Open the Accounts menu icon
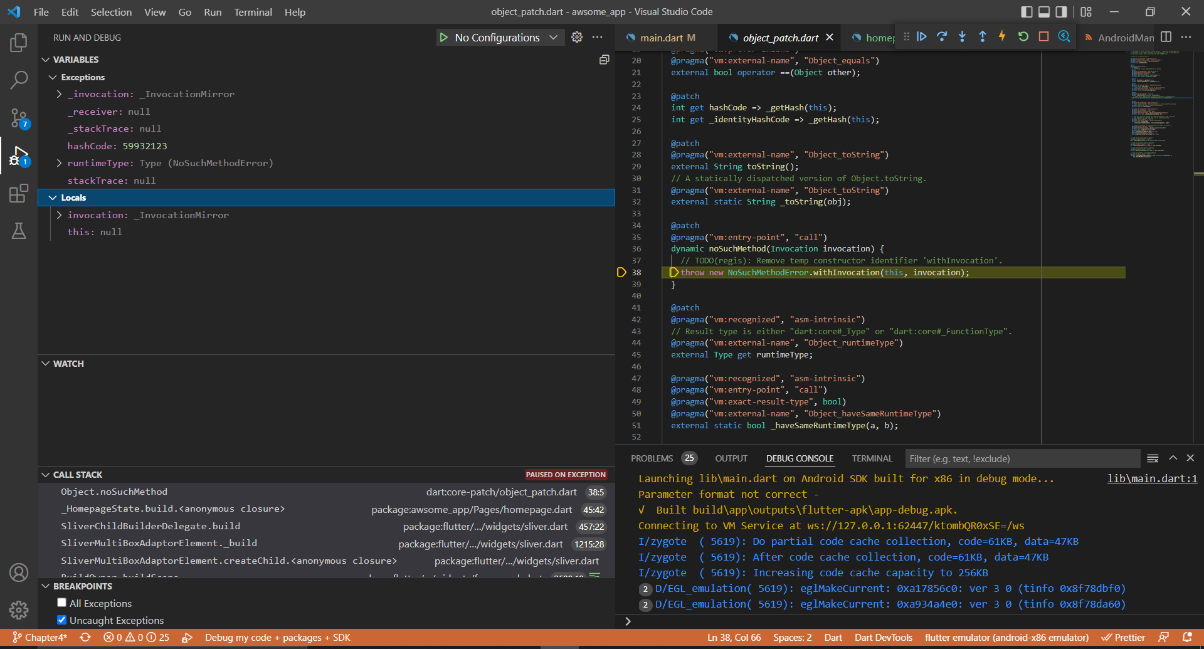Image resolution: width=1204 pixels, height=649 pixels. click(19, 572)
